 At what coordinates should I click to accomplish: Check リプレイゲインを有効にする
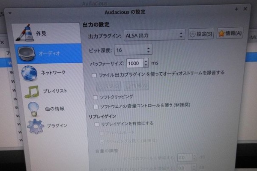pos(97,124)
